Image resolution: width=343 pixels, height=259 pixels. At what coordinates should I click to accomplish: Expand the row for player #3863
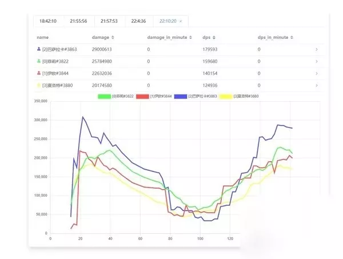coord(317,50)
